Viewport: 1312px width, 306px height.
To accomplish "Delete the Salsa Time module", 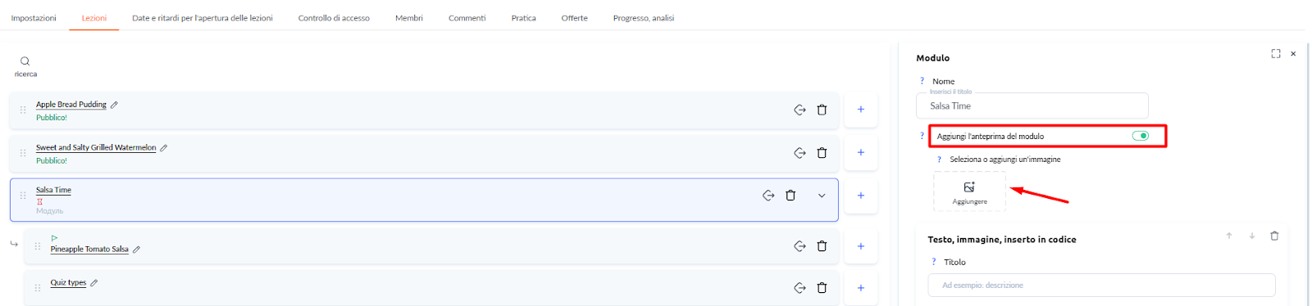I will point(790,196).
